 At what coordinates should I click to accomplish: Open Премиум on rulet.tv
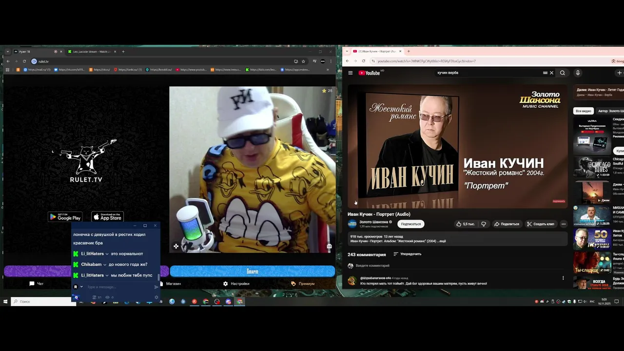click(x=303, y=283)
